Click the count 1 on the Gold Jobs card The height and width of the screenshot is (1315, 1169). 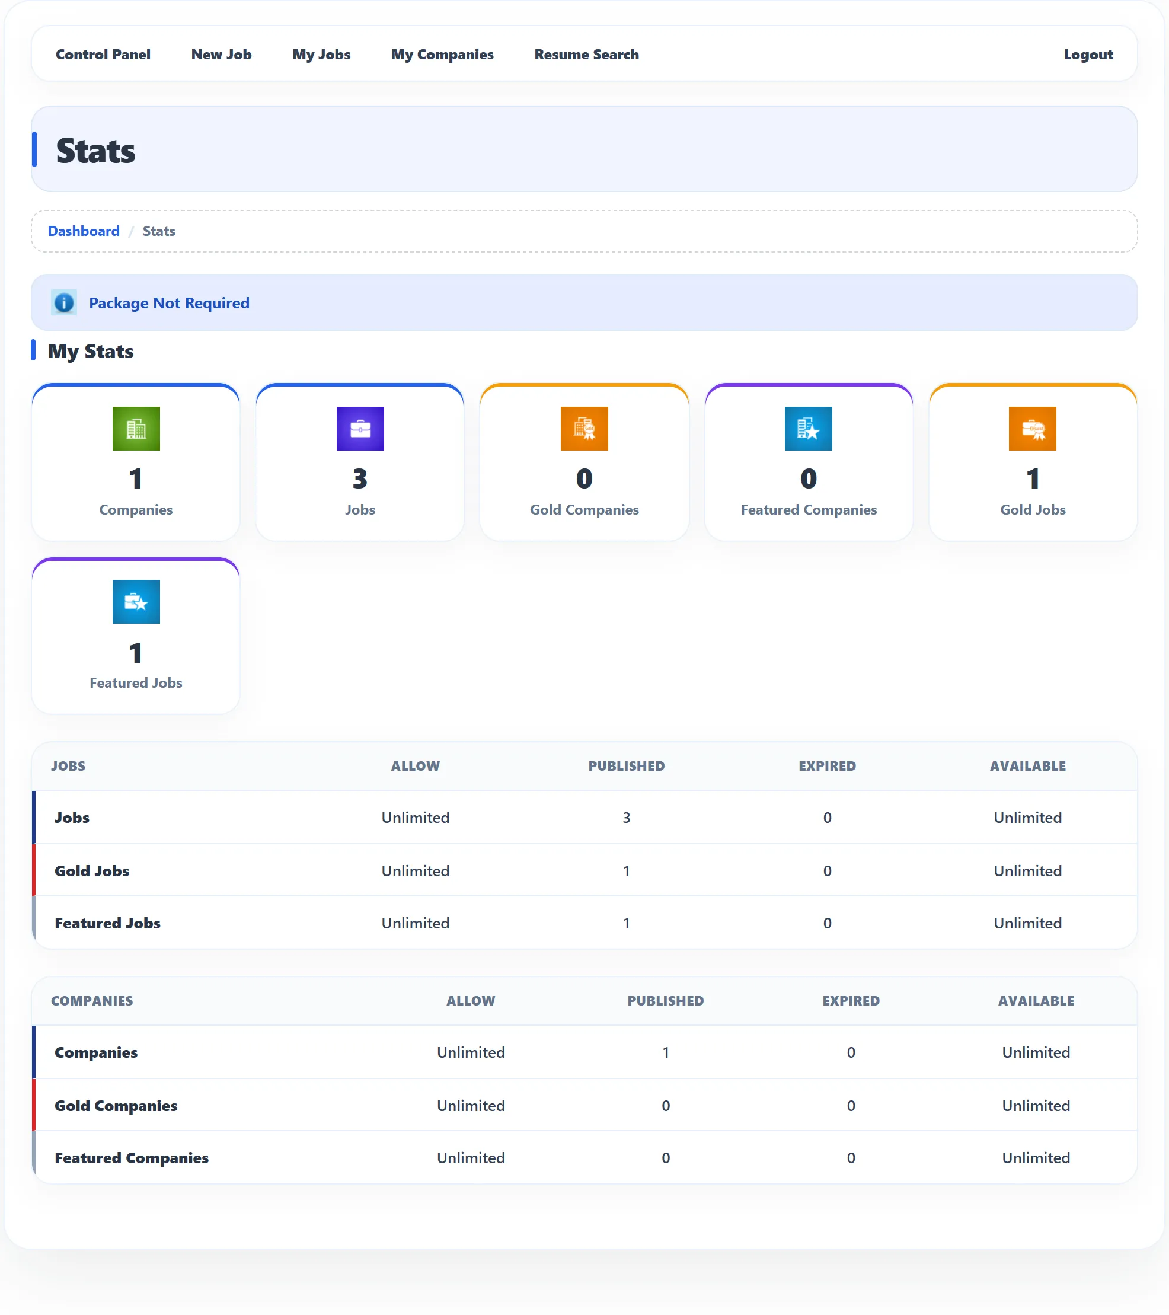[1032, 478]
